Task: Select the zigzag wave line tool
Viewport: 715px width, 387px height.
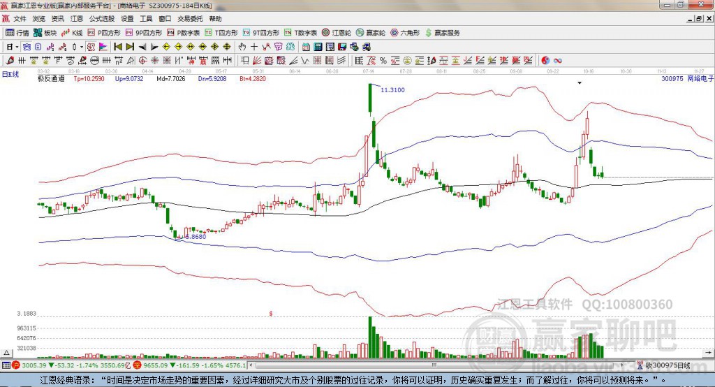Action: coord(305,60)
